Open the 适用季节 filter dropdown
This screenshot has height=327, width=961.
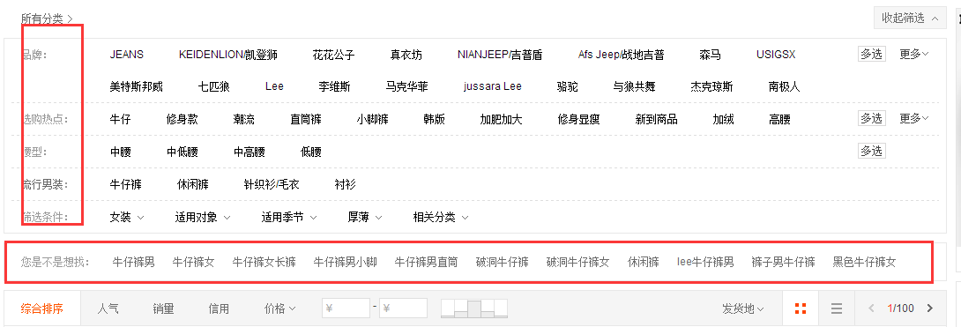[289, 217]
